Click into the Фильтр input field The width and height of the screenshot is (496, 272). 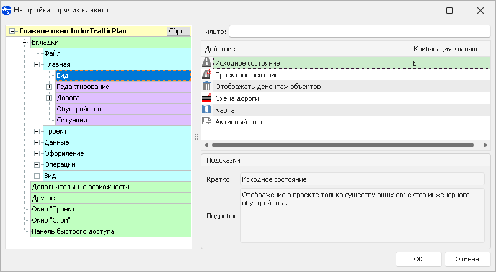tap(360, 30)
